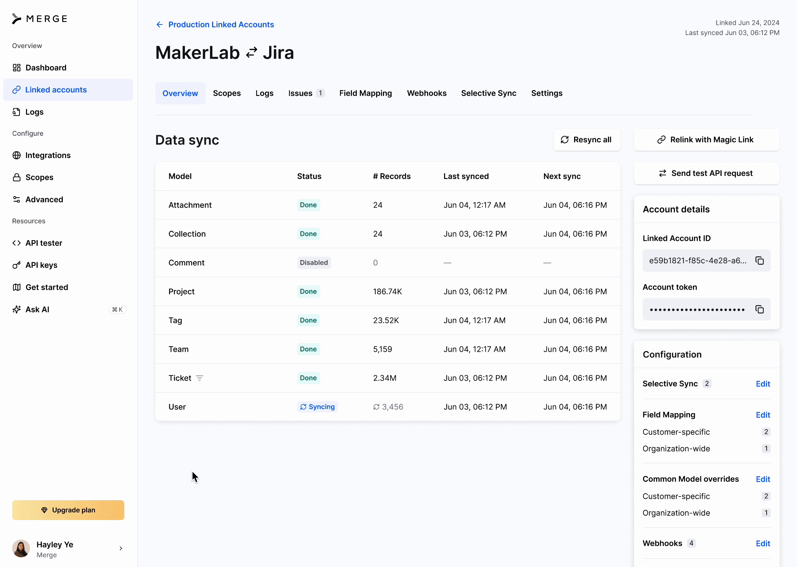Screen dimensions: 797x567
Task: Click the Collection model row name
Action: coord(187,234)
